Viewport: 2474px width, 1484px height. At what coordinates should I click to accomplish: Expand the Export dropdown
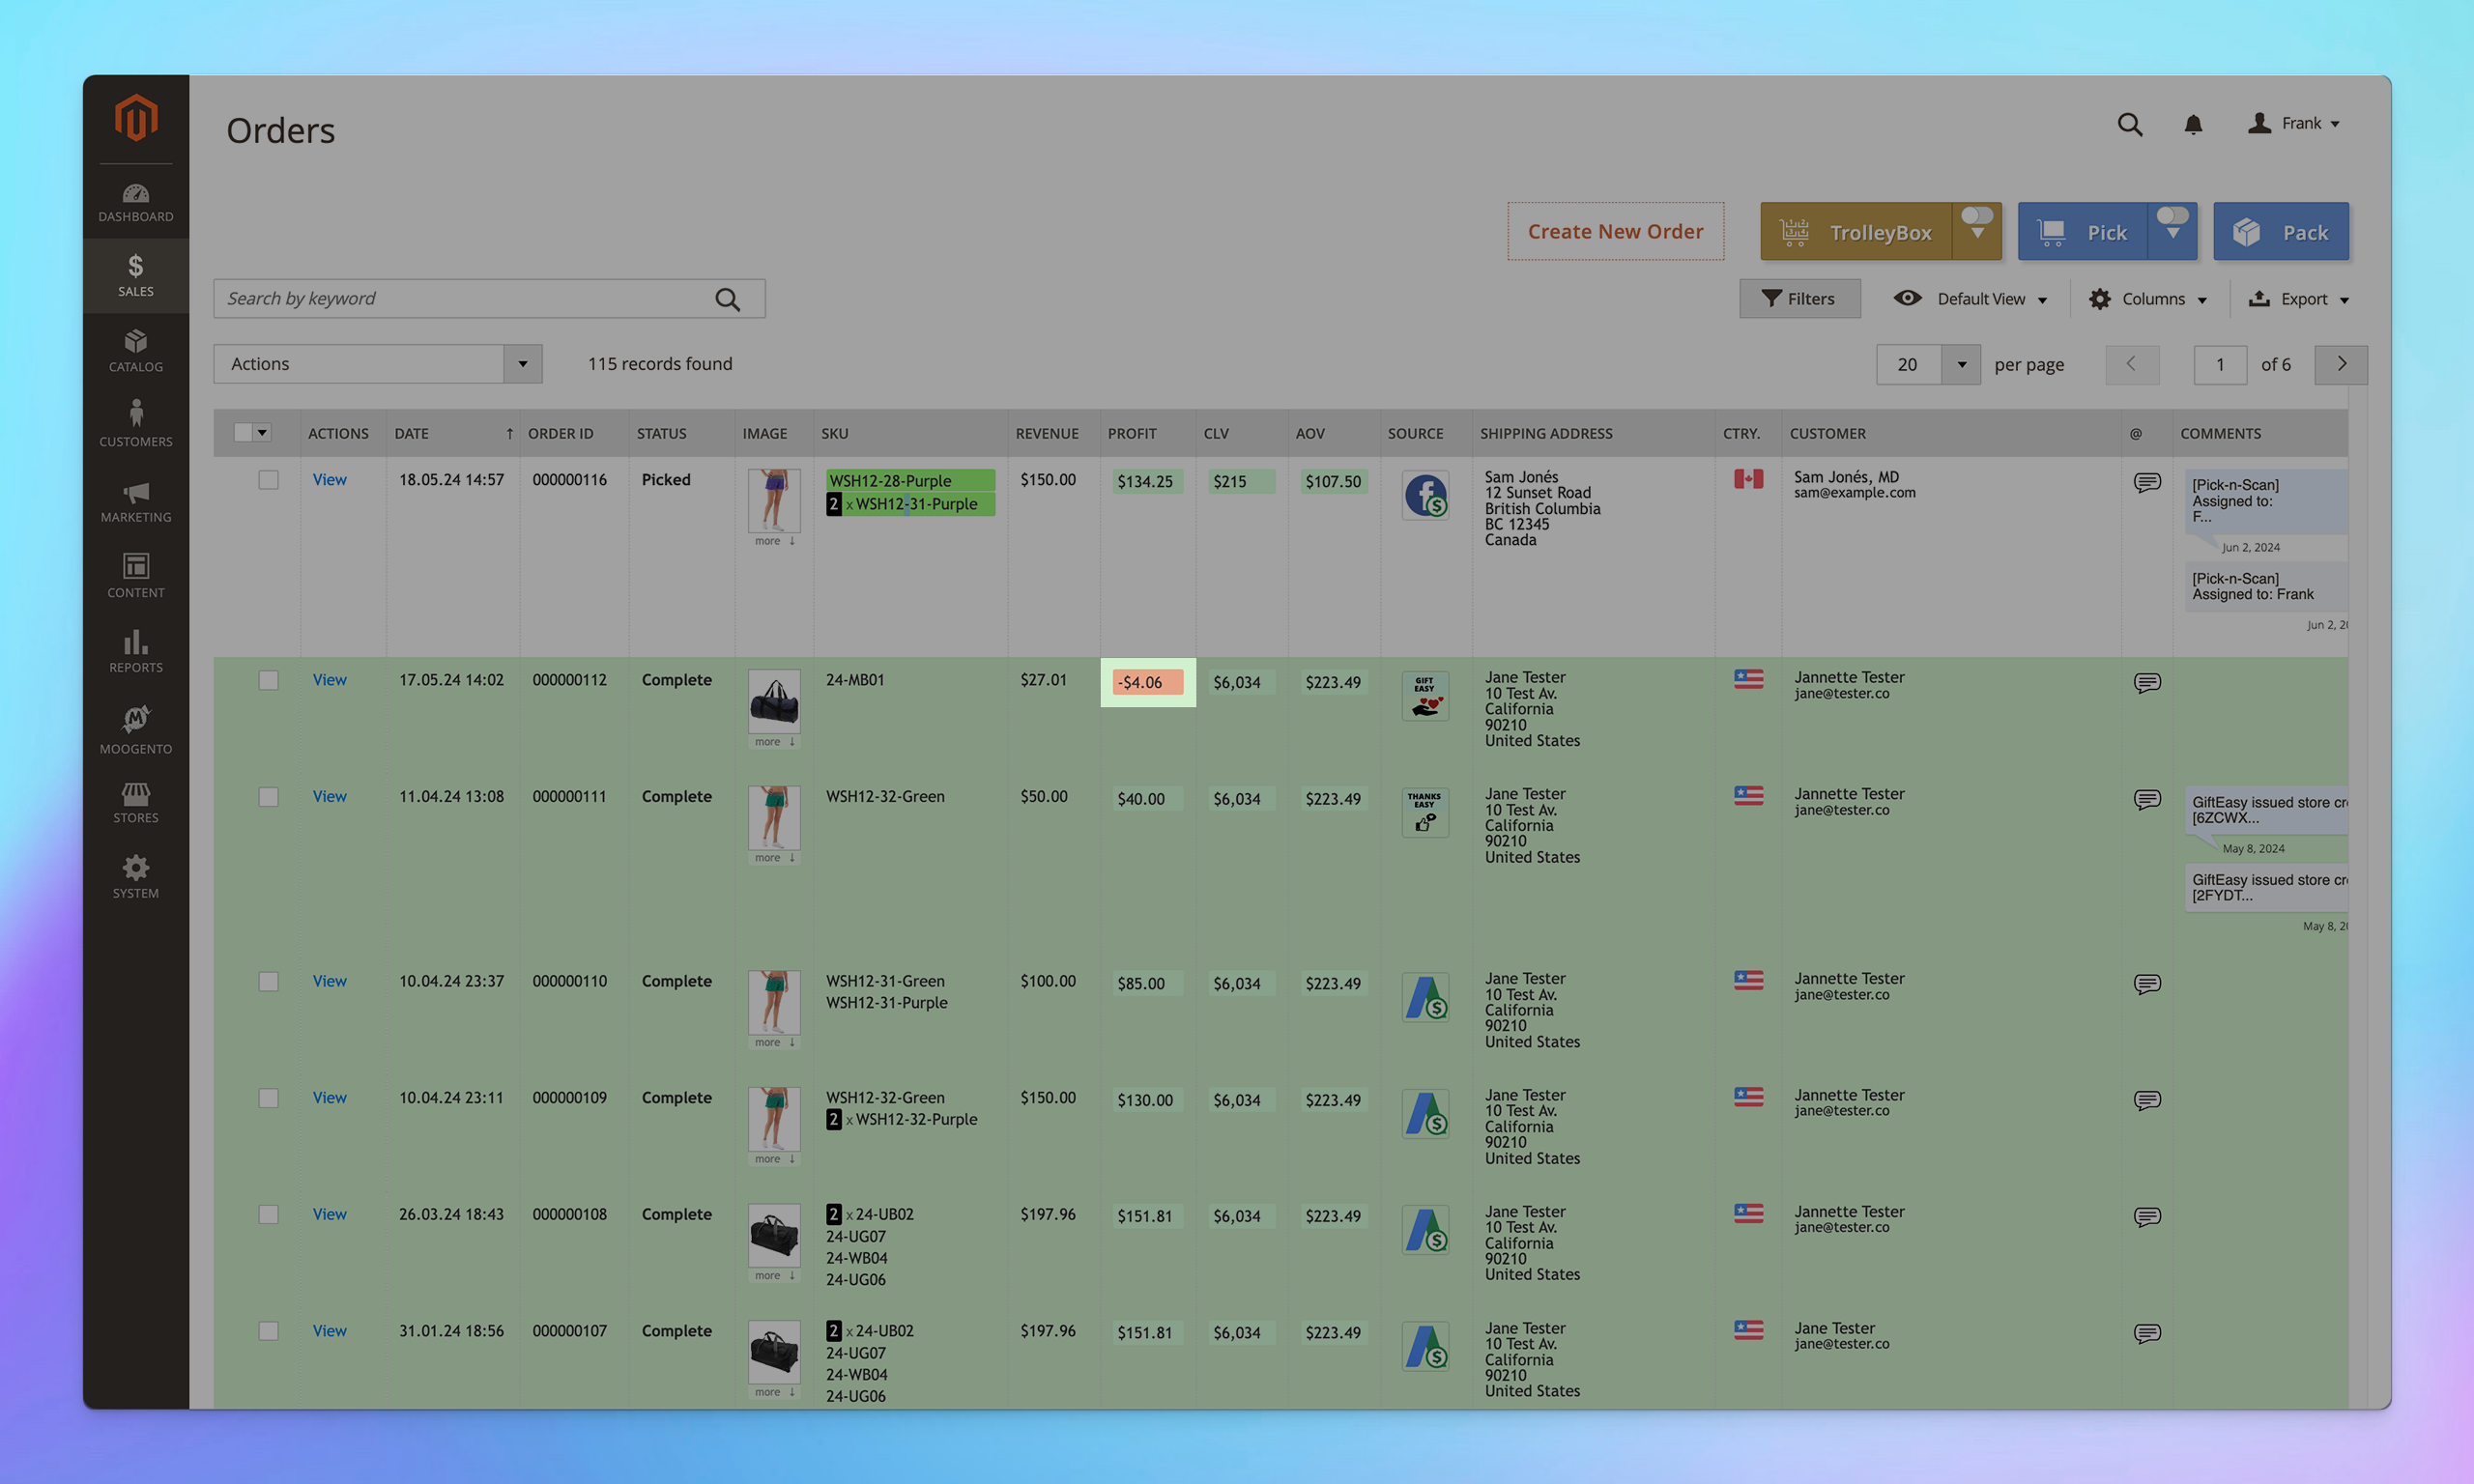pos(2298,299)
